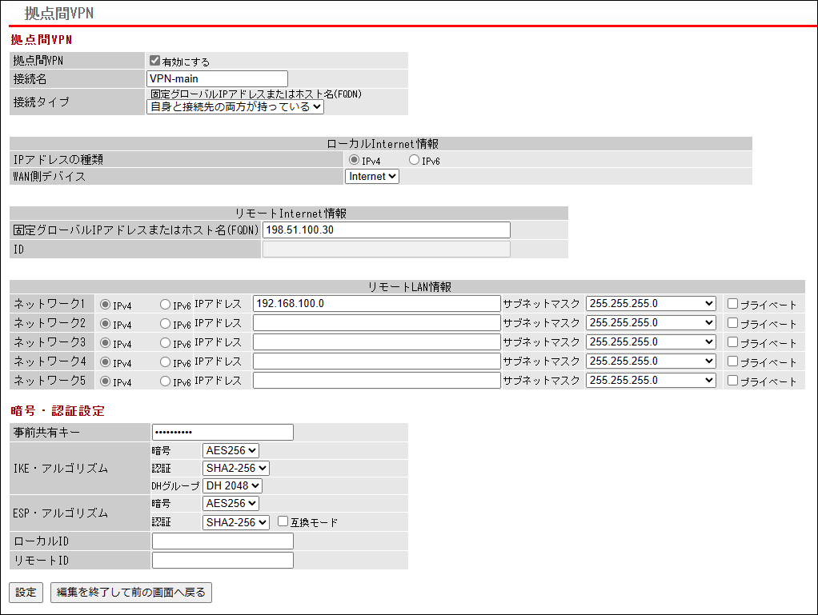Open the IKE 暗号 AES256 dropdown
This screenshot has width=818, height=615.
(231, 451)
